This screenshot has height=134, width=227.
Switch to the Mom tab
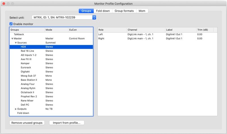tap(142, 11)
